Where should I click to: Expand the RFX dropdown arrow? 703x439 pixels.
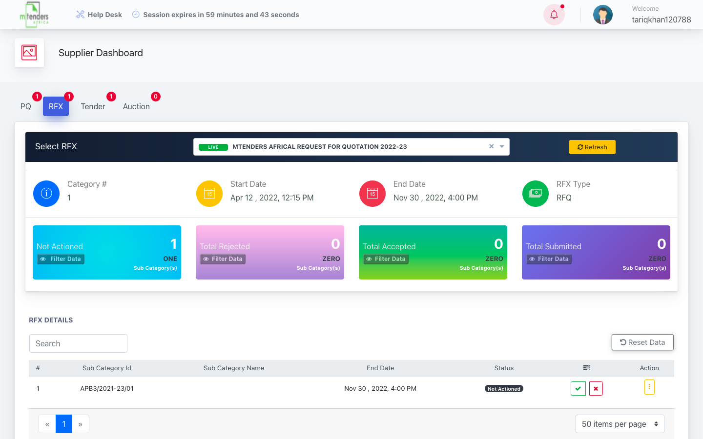point(502,147)
